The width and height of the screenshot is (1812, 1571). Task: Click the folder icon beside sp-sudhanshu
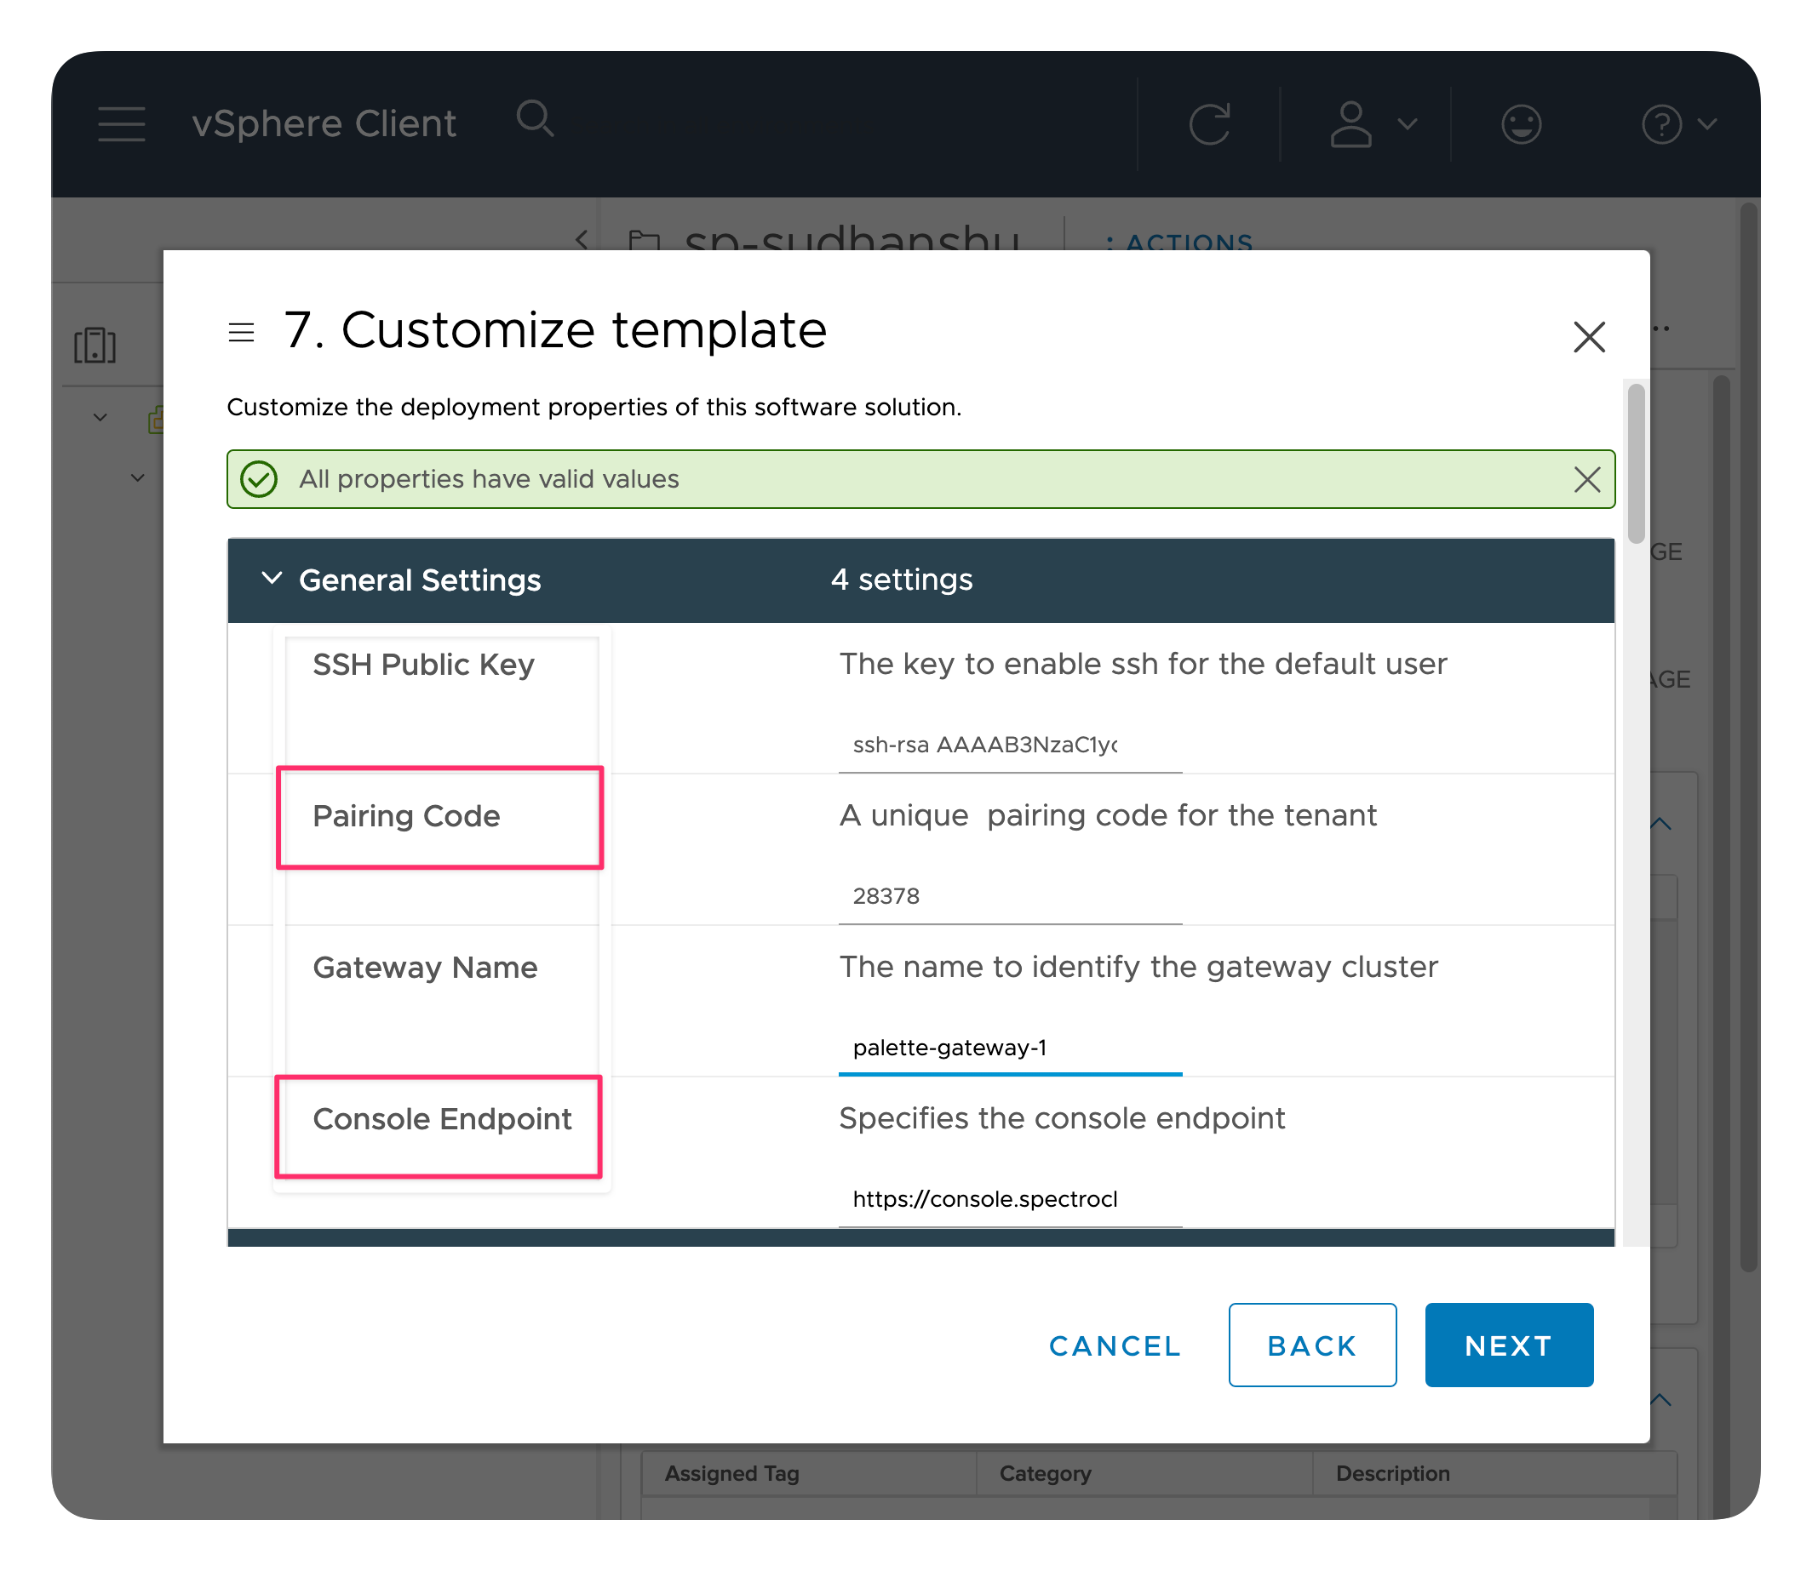click(x=645, y=239)
